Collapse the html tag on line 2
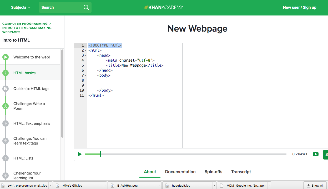This screenshot has height=189, width=328. [86, 50]
